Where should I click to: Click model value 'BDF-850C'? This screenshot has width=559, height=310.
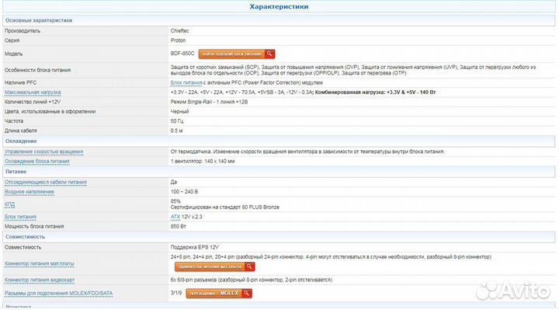tap(182, 54)
